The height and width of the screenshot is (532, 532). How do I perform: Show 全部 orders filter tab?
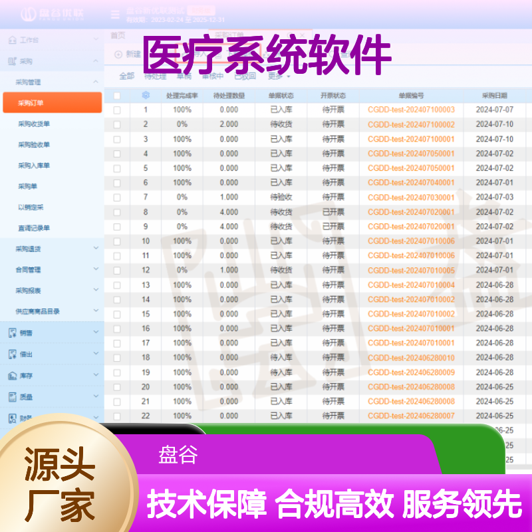(x=127, y=76)
